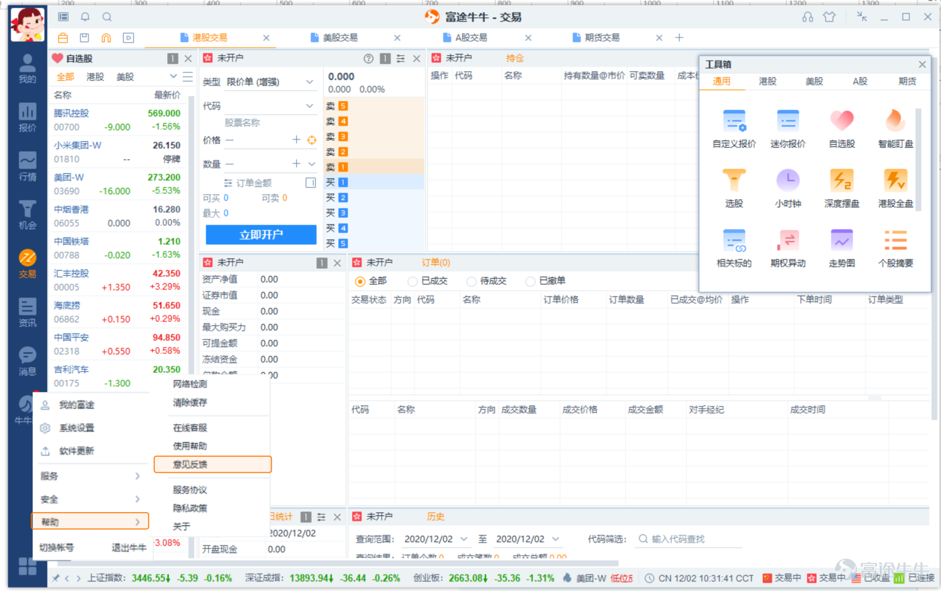Click the shirt skin theme icon
The width and height of the screenshot is (941, 591).
(x=829, y=17)
